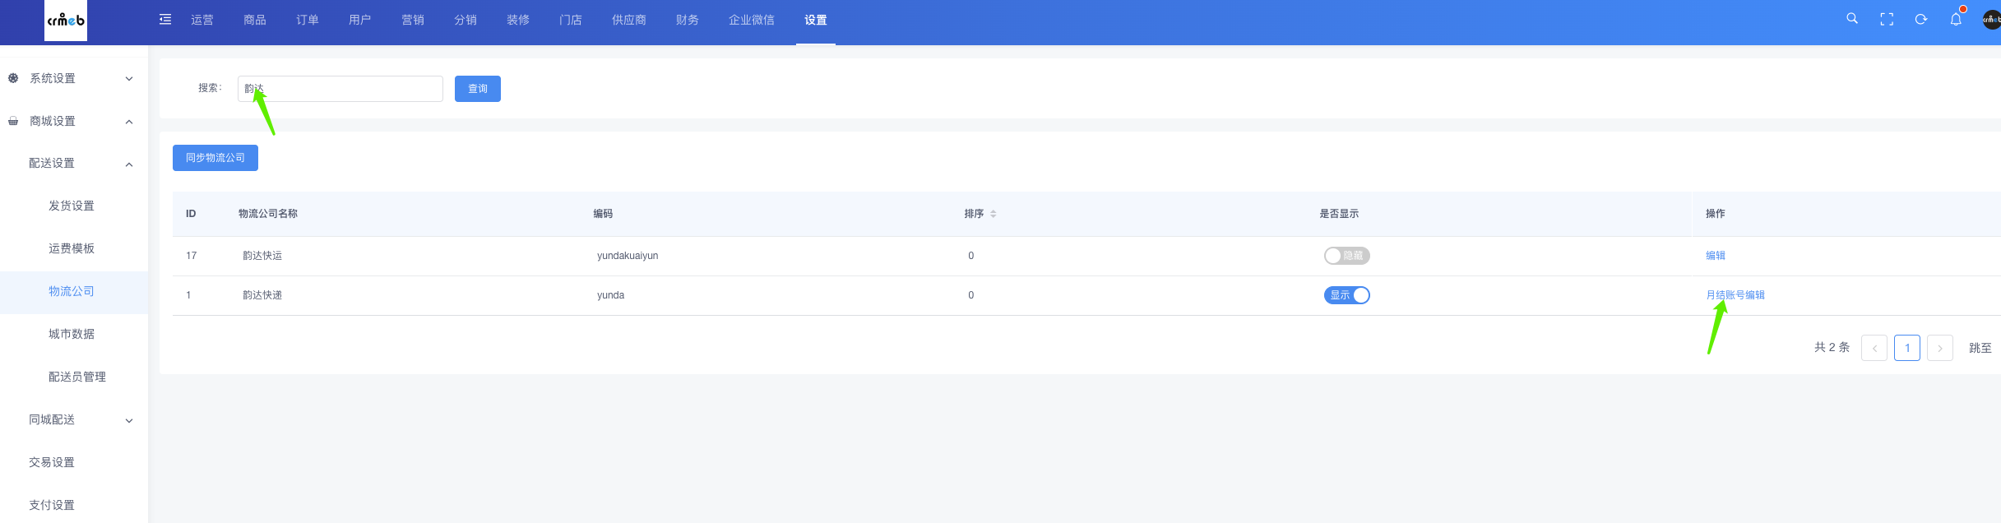Click the menu collapse icon beside 运营
This screenshot has height=523, width=2001.
click(x=165, y=20)
